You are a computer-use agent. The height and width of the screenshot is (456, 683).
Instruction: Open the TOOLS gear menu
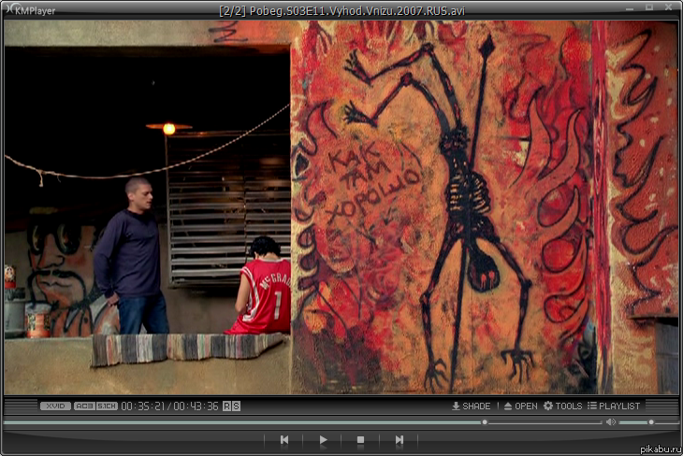point(562,406)
